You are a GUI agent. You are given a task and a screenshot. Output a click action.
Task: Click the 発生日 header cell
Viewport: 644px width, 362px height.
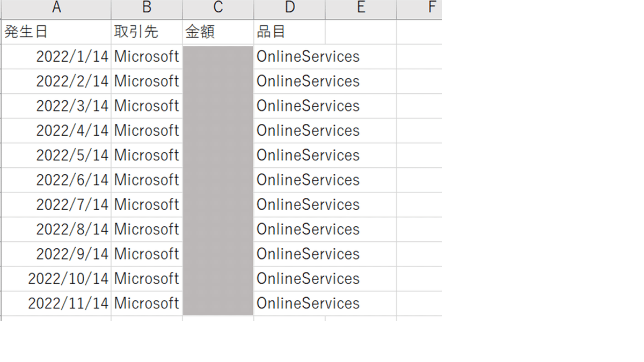[56, 32]
